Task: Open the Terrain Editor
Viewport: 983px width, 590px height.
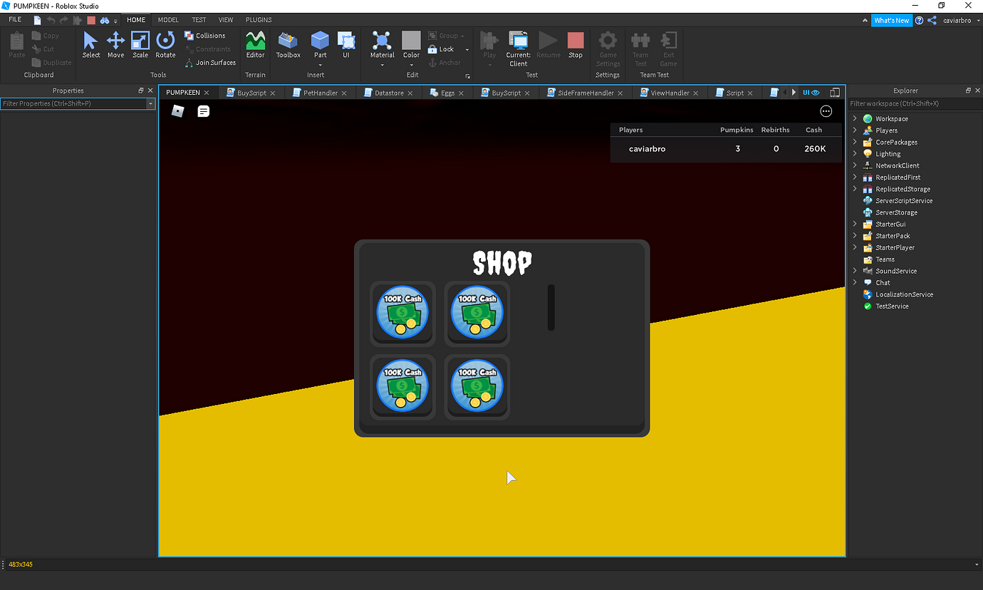Action: tap(255, 45)
